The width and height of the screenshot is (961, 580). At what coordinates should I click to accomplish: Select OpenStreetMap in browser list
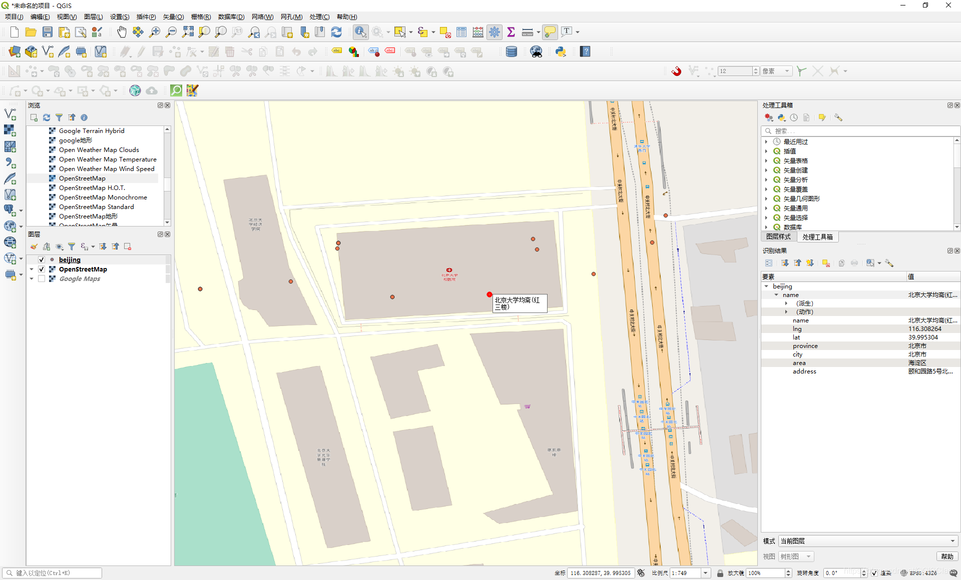coord(82,178)
